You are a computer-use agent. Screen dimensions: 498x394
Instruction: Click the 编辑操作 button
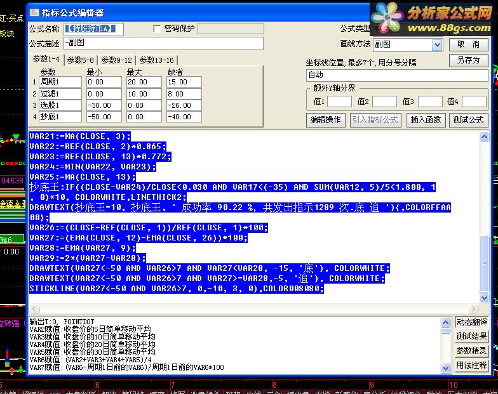click(x=325, y=120)
